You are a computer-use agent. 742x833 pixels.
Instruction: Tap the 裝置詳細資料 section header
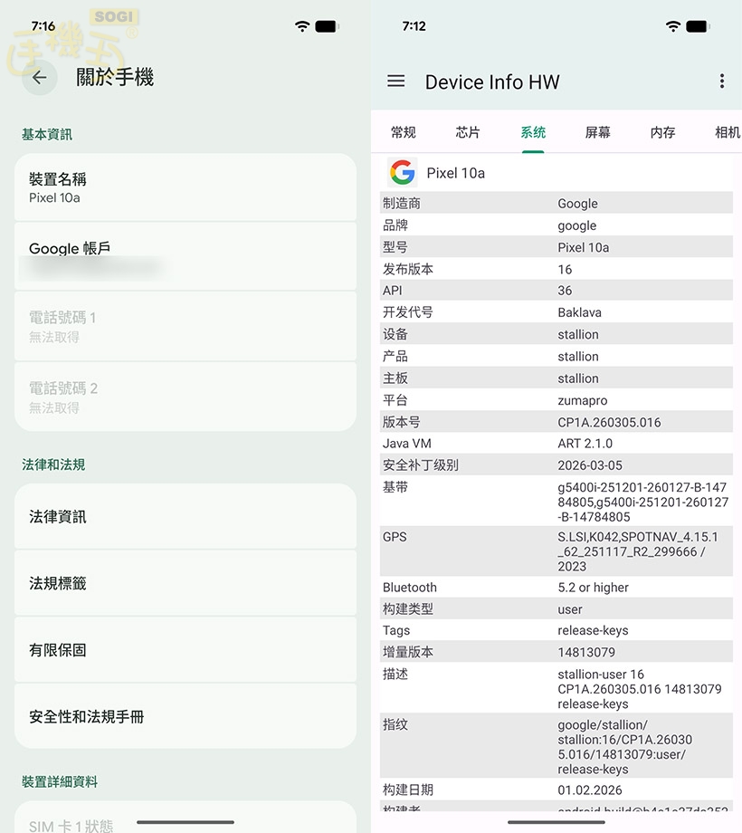[x=60, y=781]
